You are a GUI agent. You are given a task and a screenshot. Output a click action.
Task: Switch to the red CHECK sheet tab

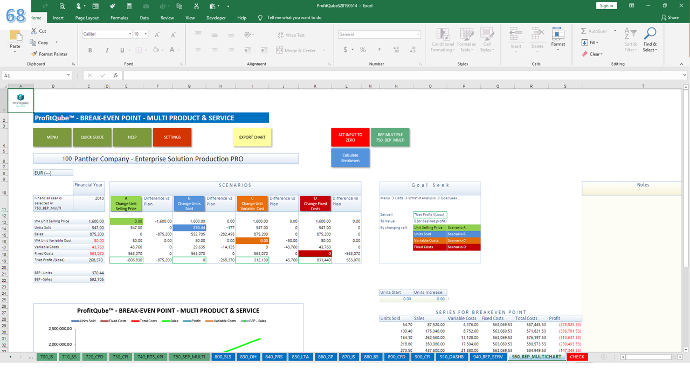pyautogui.click(x=577, y=357)
